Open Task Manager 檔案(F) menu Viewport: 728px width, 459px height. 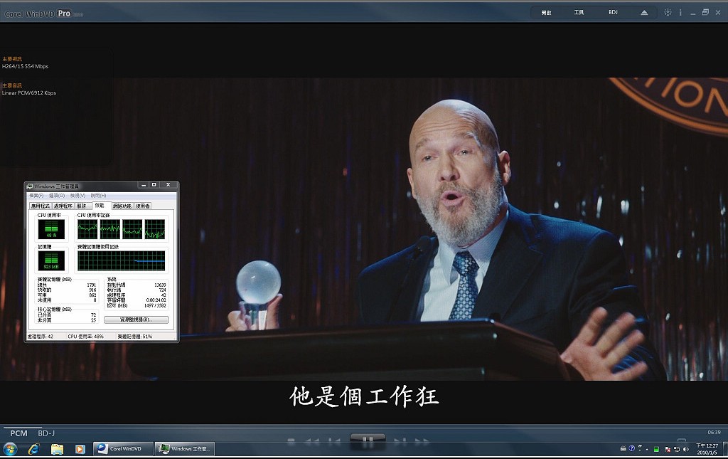[36, 196]
